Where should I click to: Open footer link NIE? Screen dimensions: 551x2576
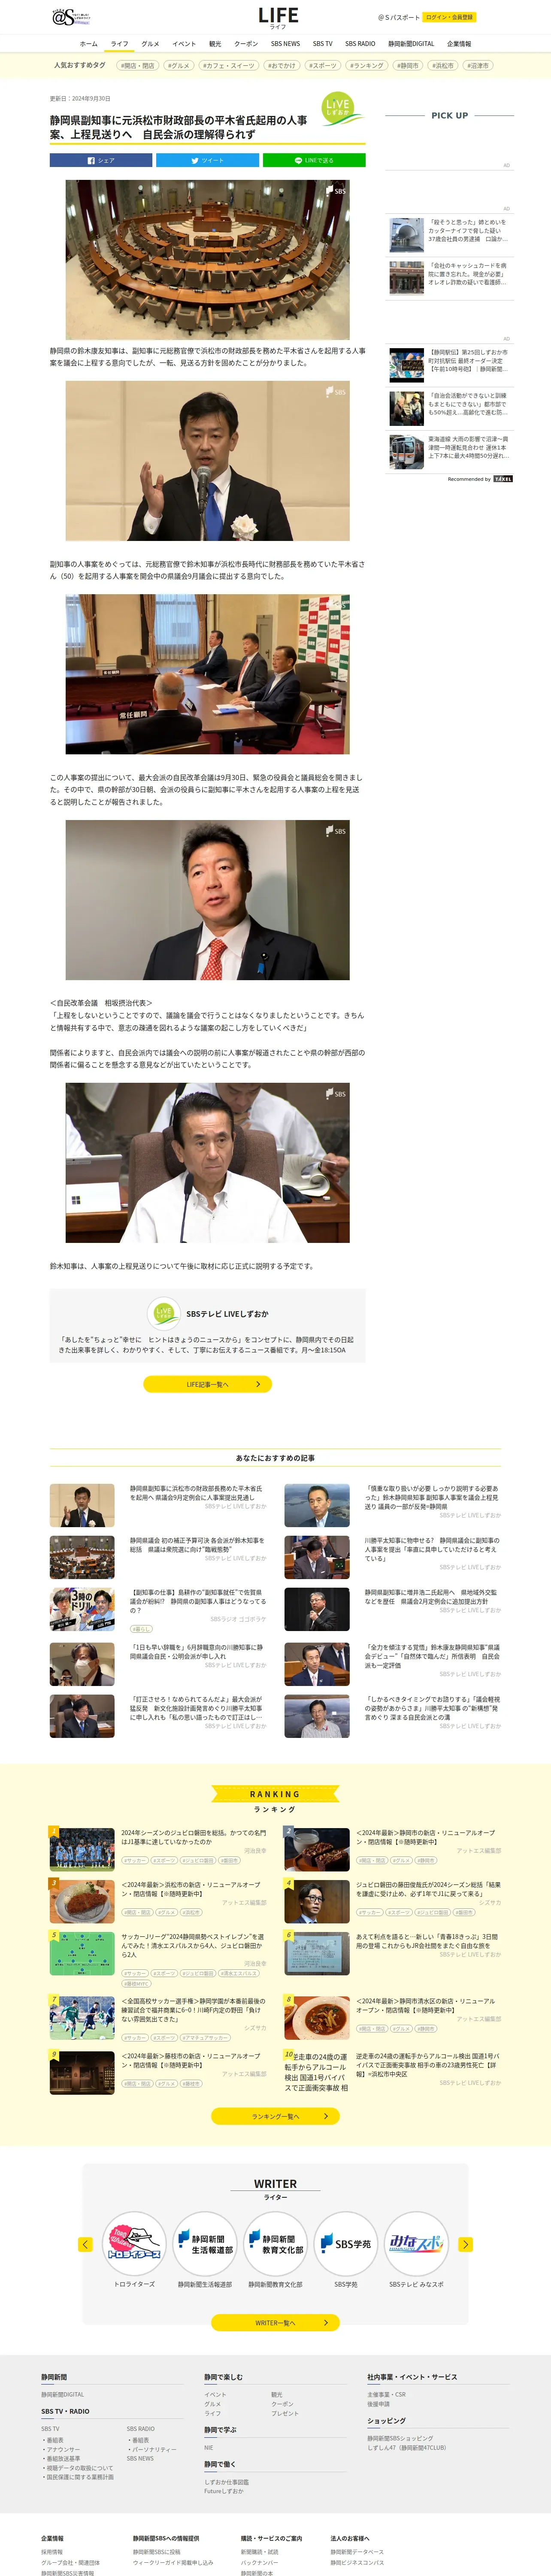[209, 2447]
